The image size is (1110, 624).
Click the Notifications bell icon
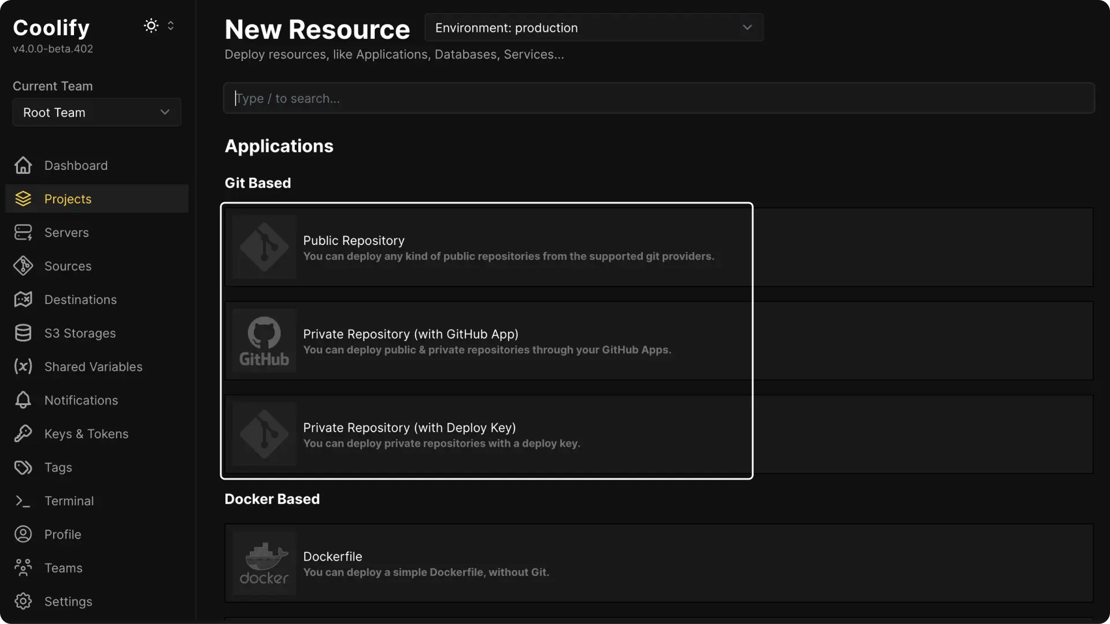point(23,400)
